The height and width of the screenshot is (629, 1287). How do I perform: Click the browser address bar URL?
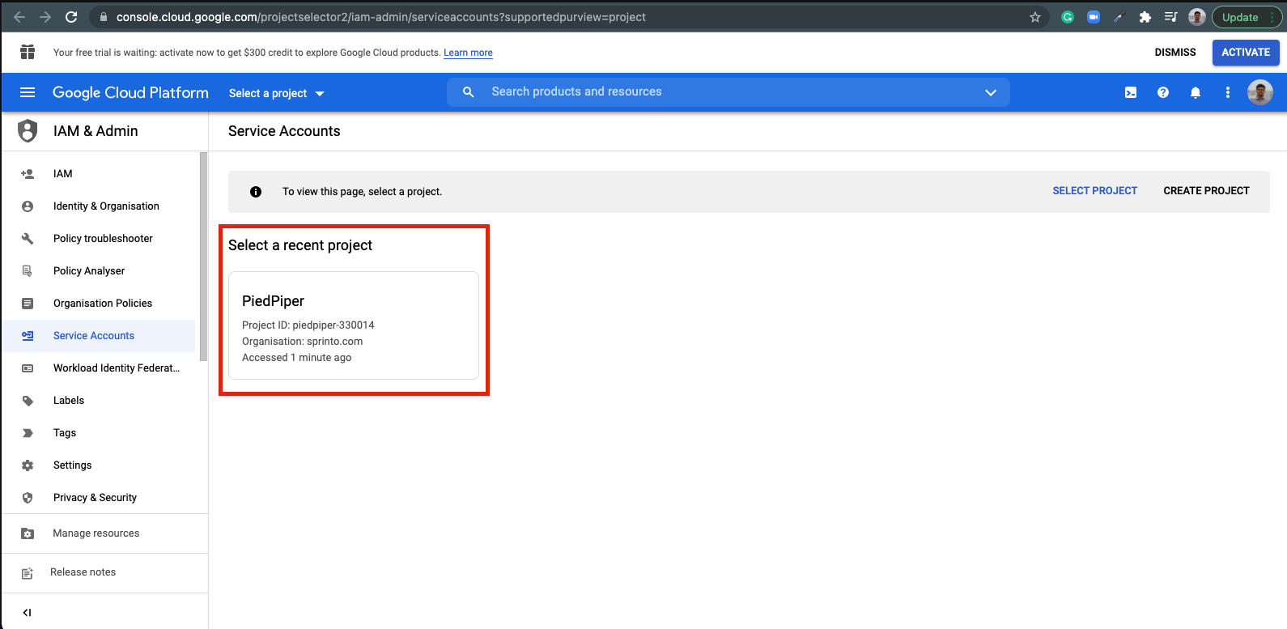tap(380, 17)
